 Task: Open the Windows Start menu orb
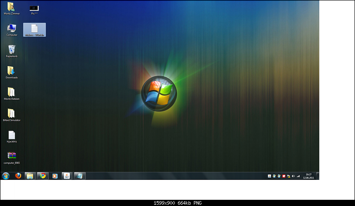pyautogui.click(x=6, y=176)
